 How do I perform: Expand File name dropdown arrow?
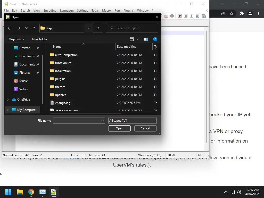[103, 121]
